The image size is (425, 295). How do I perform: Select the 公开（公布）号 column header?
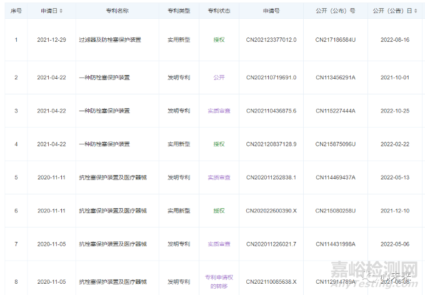(335, 11)
